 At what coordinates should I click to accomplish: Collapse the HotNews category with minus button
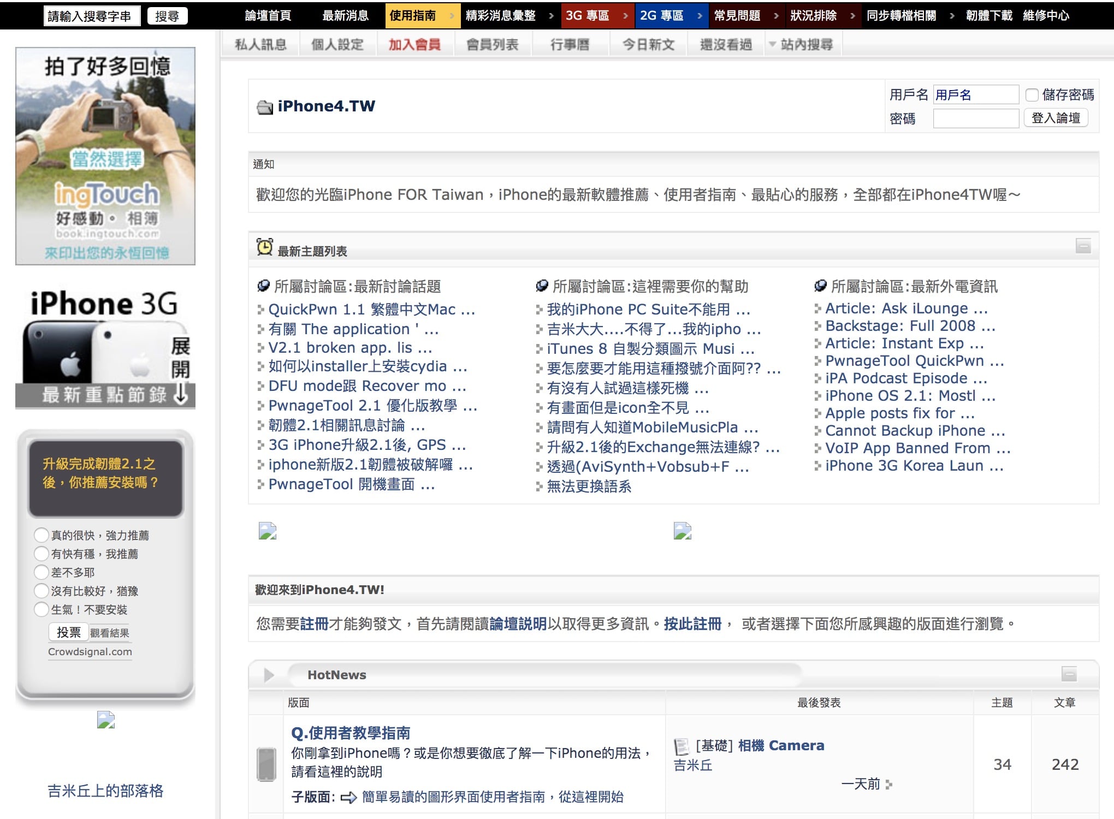click(1069, 674)
